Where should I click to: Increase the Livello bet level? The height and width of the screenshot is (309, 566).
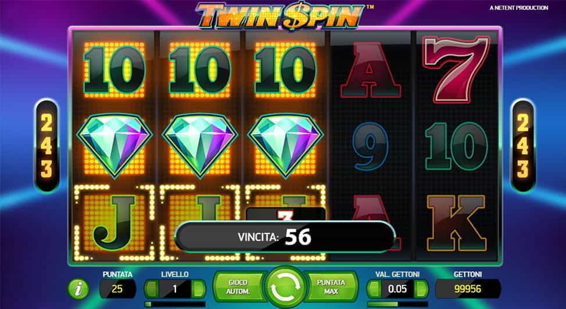198,289
